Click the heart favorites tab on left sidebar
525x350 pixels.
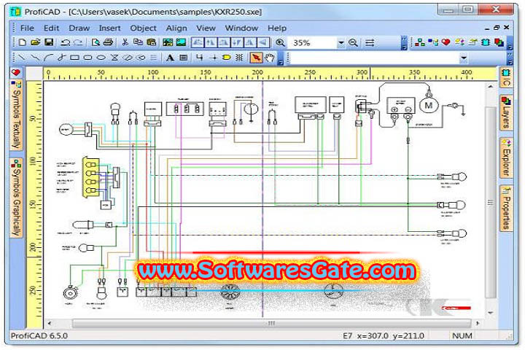point(16,73)
